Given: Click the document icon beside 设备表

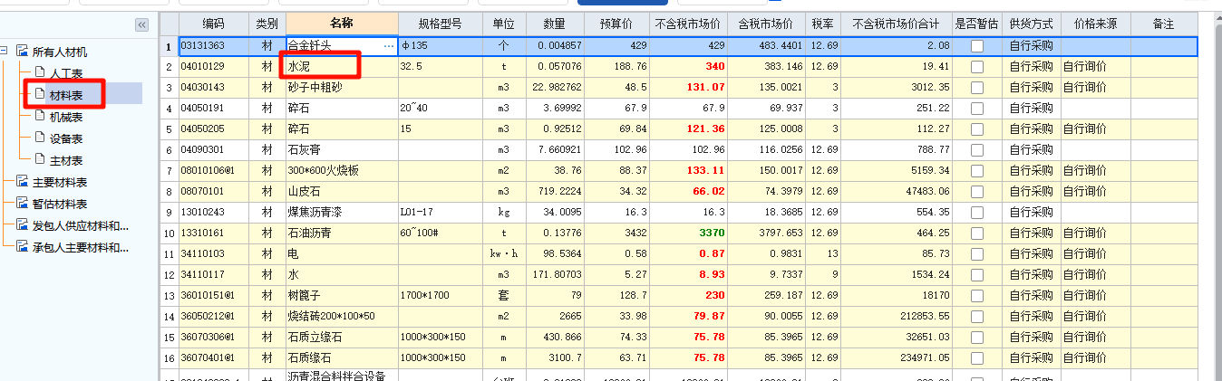Looking at the screenshot, I should [x=39, y=138].
